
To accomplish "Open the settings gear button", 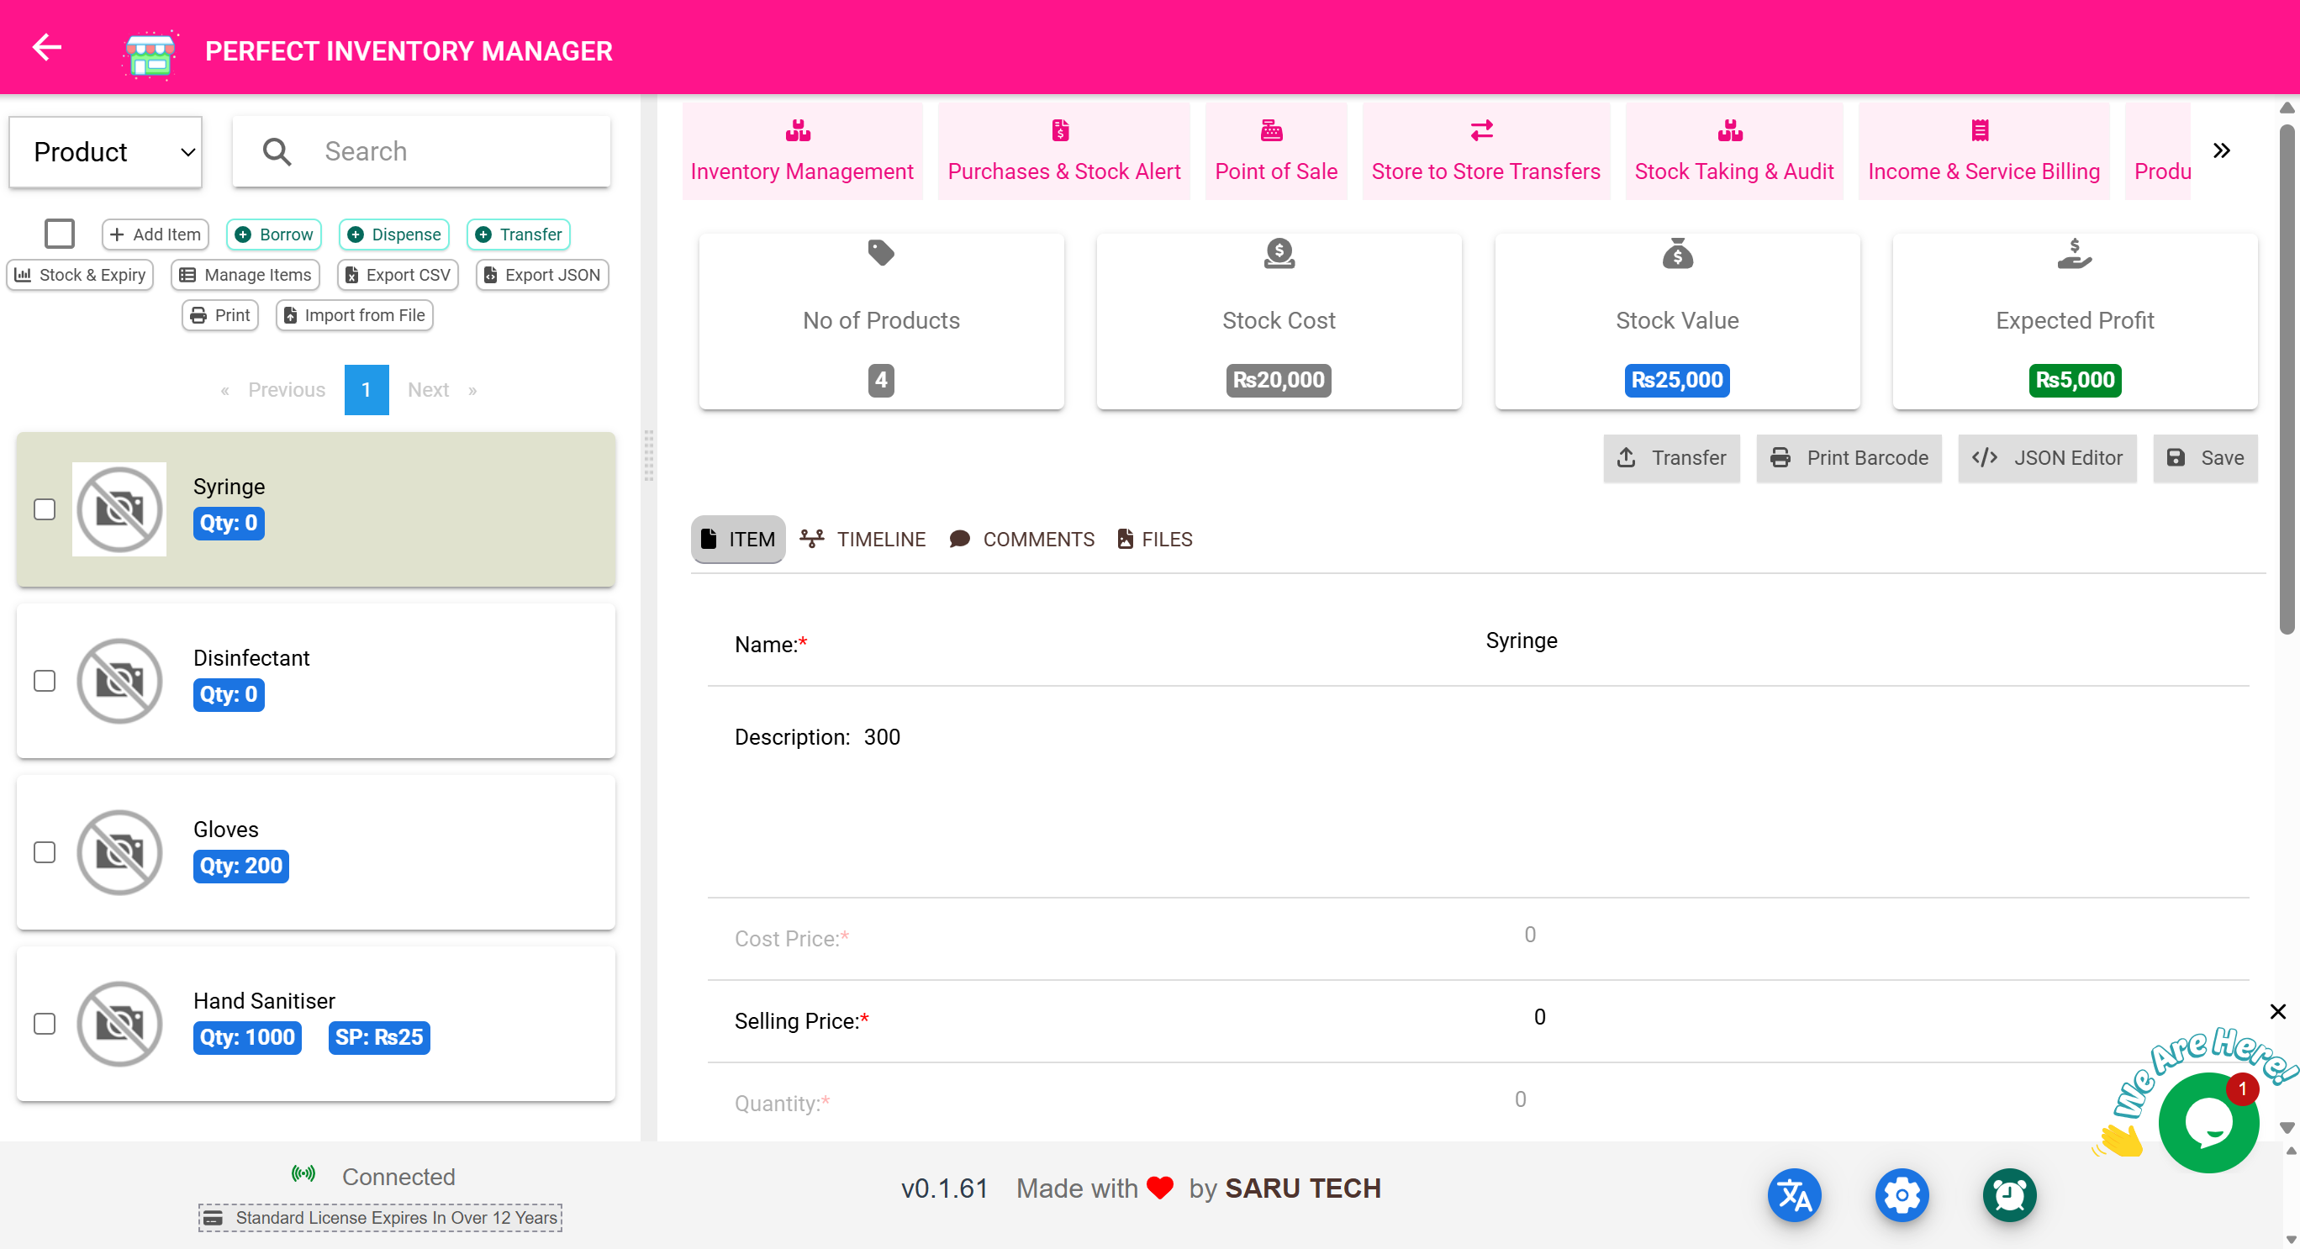I will pos(1902,1194).
